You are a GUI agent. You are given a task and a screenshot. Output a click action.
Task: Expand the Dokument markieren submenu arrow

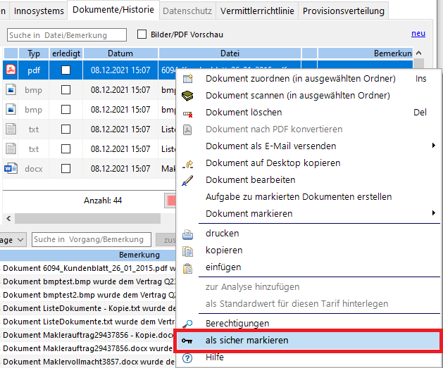(433, 214)
